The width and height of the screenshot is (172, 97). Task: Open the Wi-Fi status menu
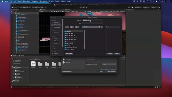(x=148, y=1)
